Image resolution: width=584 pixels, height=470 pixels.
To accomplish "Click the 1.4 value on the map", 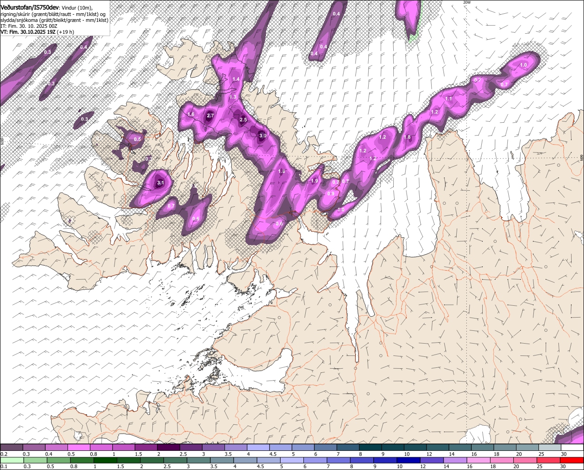I will 236,79.
